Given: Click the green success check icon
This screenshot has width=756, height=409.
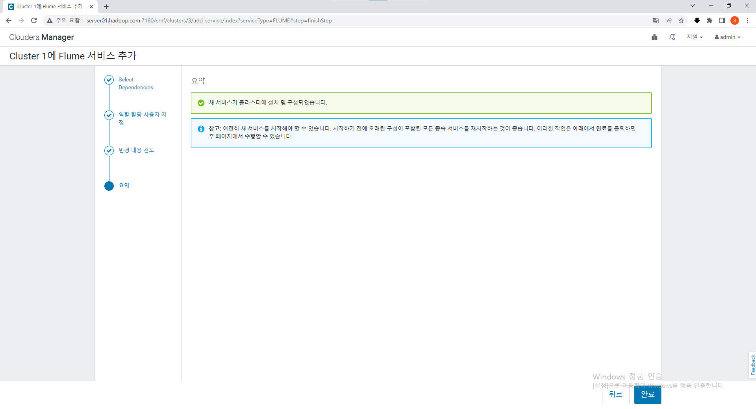Looking at the screenshot, I should pyautogui.click(x=201, y=103).
